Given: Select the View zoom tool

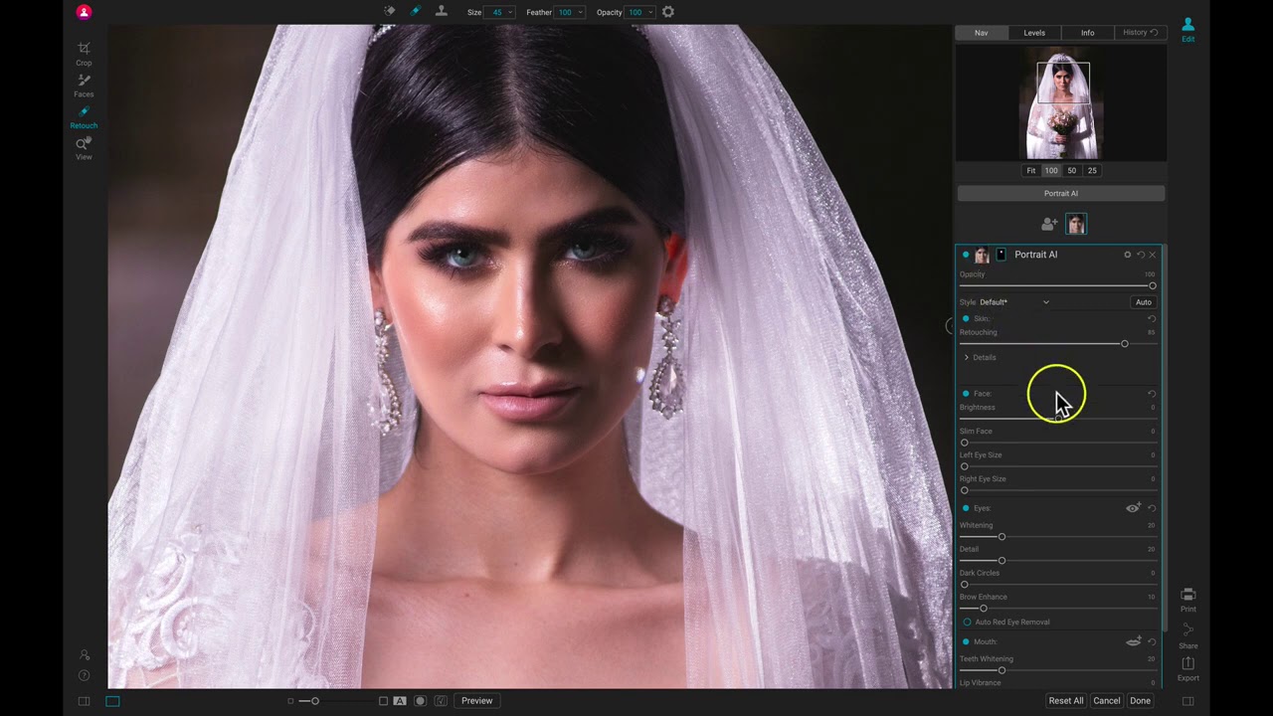Looking at the screenshot, I should tap(84, 148).
